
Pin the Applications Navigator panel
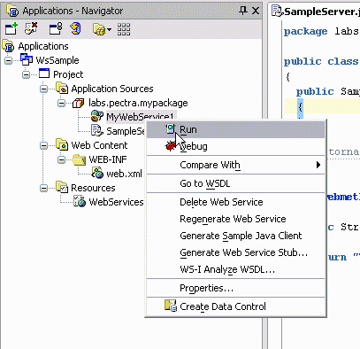(x=242, y=11)
